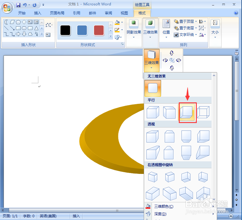Click the text box icon under edit shape
The height and width of the screenshot is (220, 242).
tap(48, 35)
